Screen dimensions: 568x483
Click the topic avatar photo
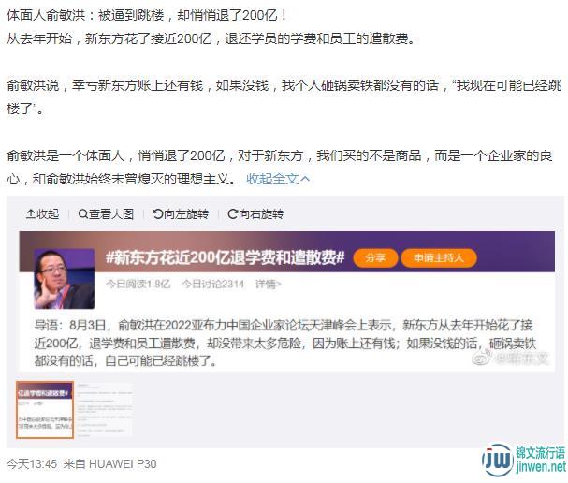pyautogui.click(x=65, y=279)
